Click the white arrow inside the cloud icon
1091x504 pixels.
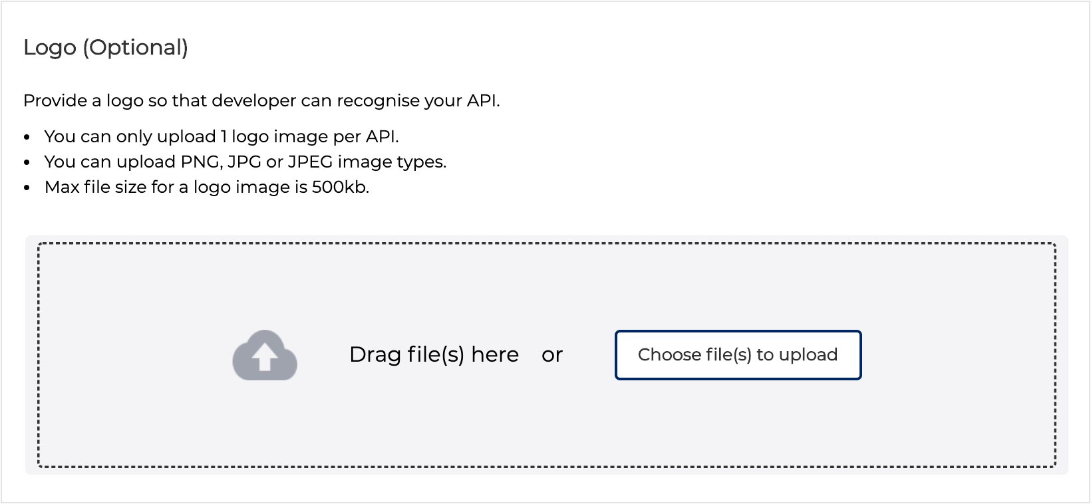point(265,358)
